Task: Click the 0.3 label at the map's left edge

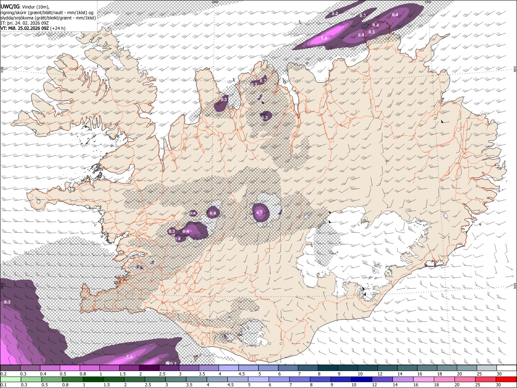Action: click(x=7, y=302)
